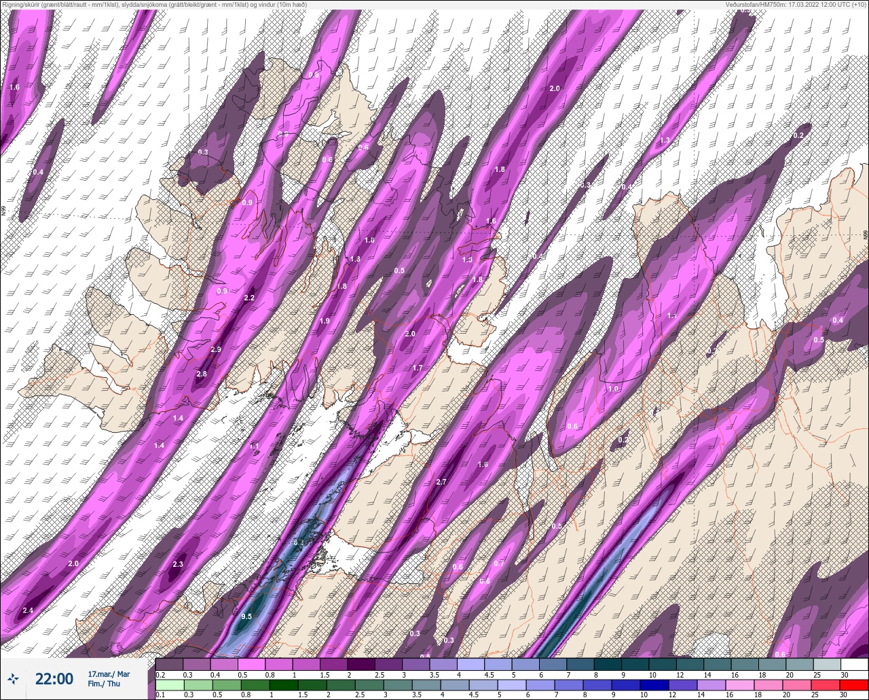Image resolution: width=869 pixels, height=700 pixels.
Task: Click the 2.3 precipitation value on the map
Action: 178,564
